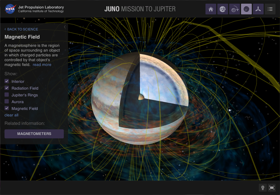
Task: Click the NASA logo
Action: pos(10,9)
